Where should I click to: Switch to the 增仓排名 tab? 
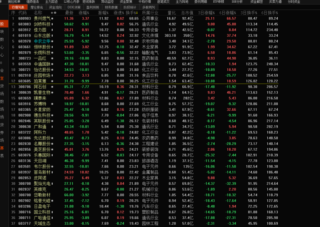pos(37,7)
